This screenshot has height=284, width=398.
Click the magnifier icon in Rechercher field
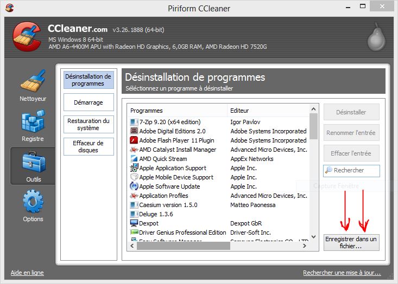[328, 170]
